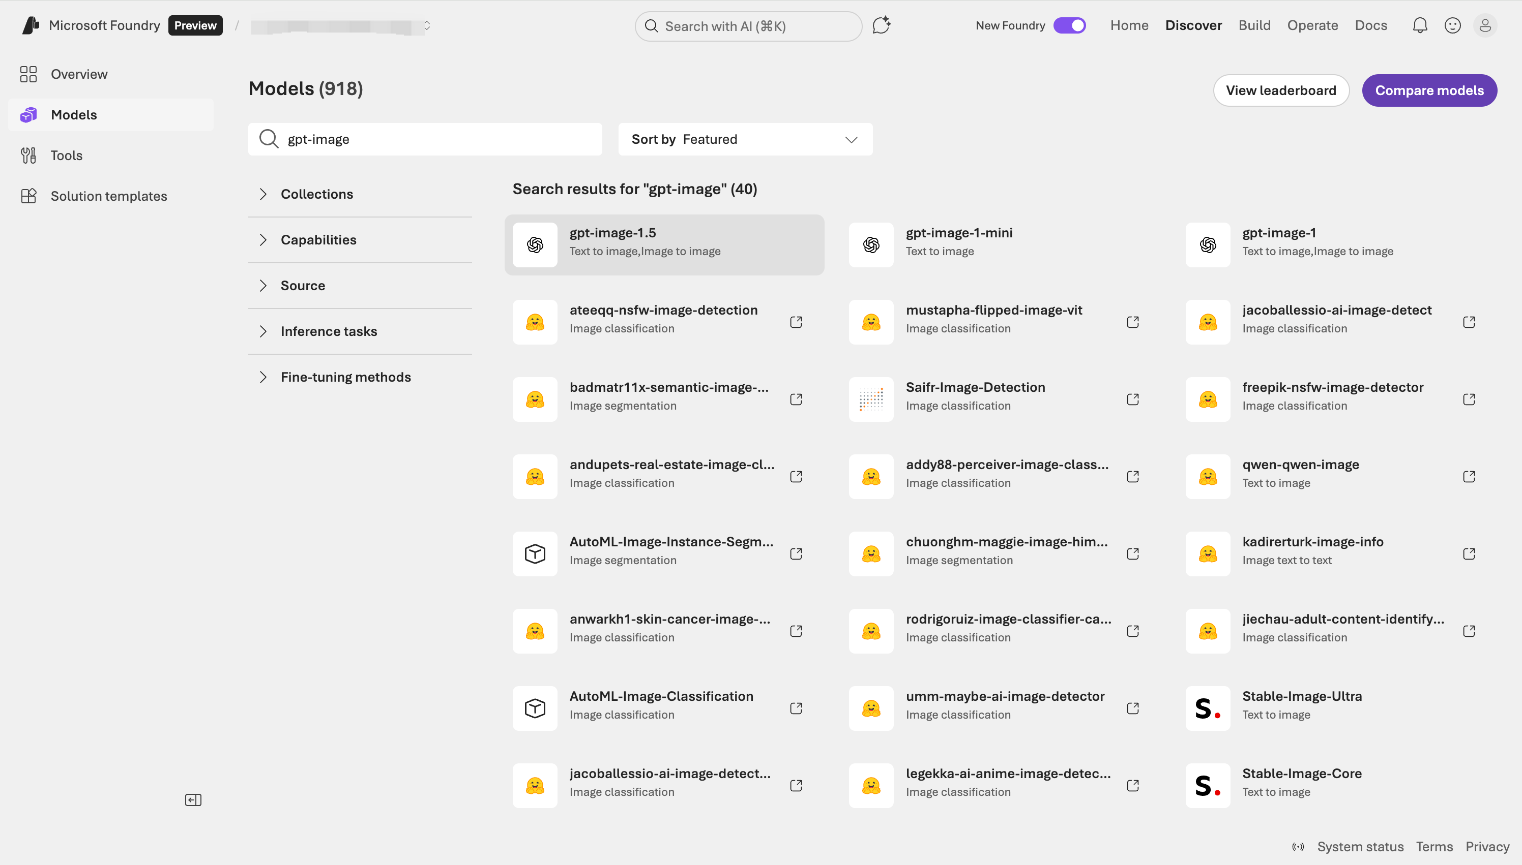The width and height of the screenshot is (1522, 865).
Task: Toggle the New Foundry switch
Action: [x=1069, y=25]
